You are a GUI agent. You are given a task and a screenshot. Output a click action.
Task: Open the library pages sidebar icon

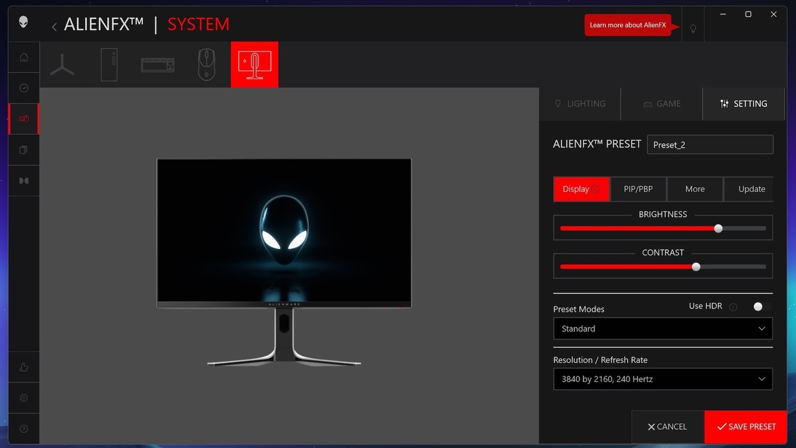(23, 150)
